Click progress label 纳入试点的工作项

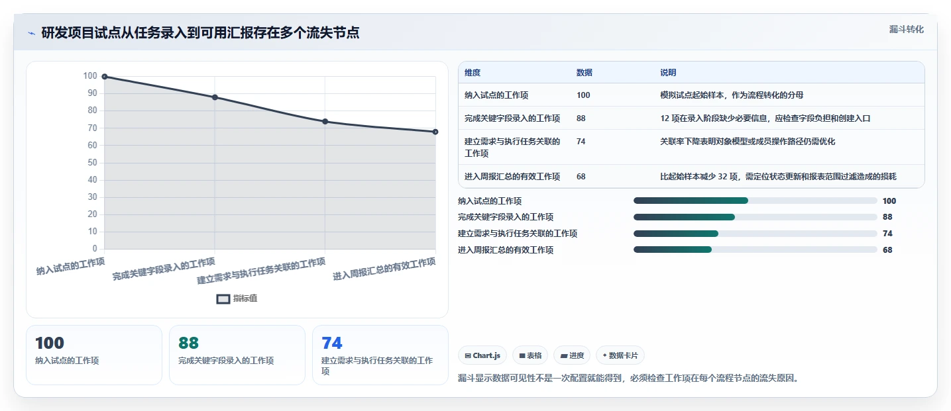pos(490,201)
